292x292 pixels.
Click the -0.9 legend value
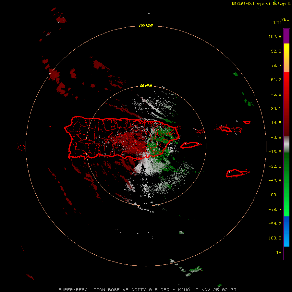pyautogui.click(x=276, y=138)
